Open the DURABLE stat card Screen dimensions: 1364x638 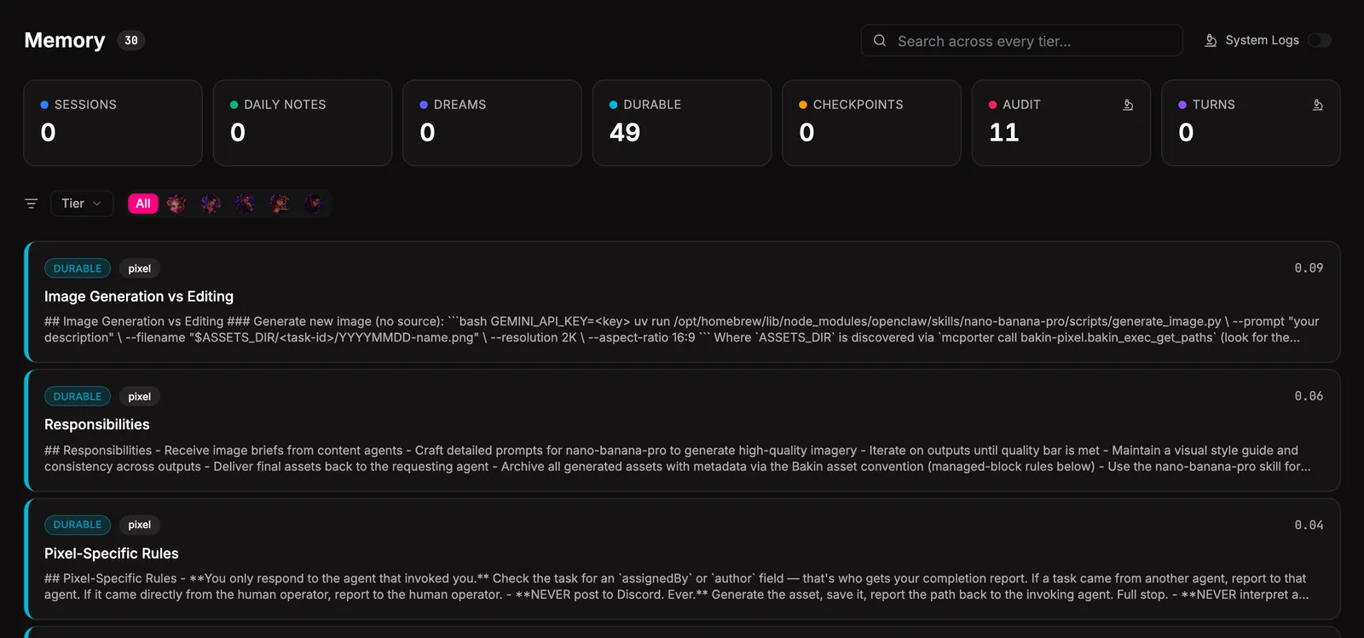pyautogui.click(x=682, y=123)
